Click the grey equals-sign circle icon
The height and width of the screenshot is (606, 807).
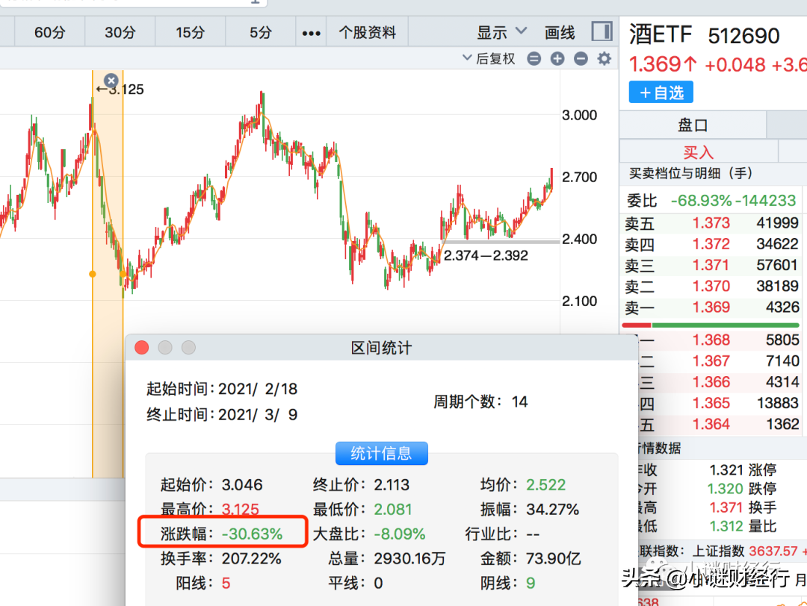coord(534,59)
